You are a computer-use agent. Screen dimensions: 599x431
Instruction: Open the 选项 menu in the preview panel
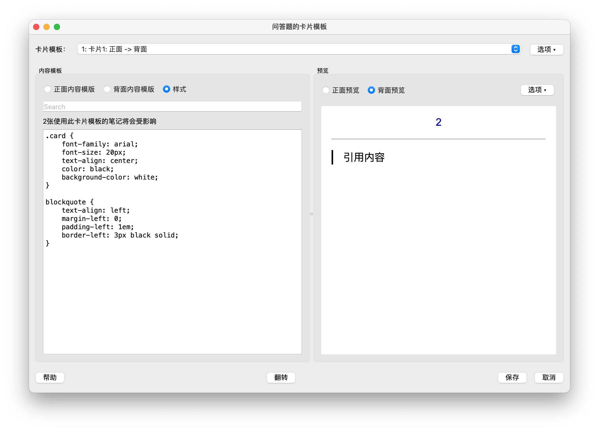point(537,90)
